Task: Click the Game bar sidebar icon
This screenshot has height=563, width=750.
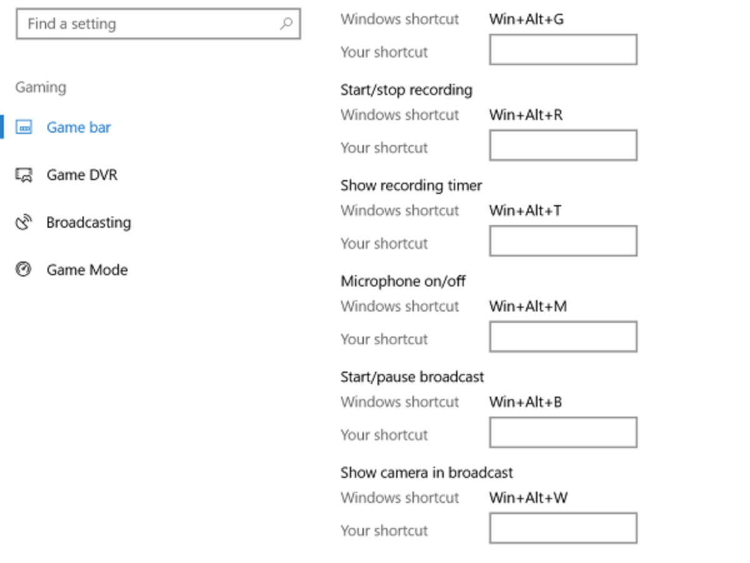Action: [24, 128]
